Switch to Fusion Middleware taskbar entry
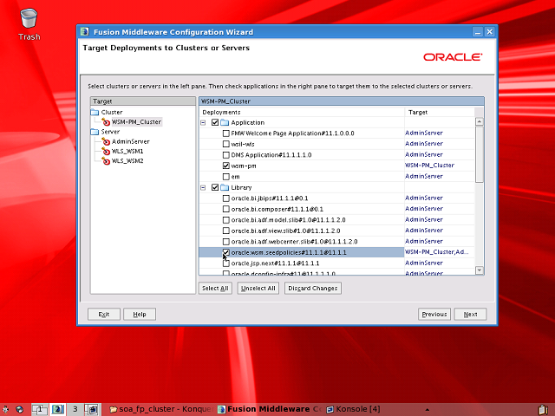Screen dimensions: 555x416 click(x=270, y=409)
